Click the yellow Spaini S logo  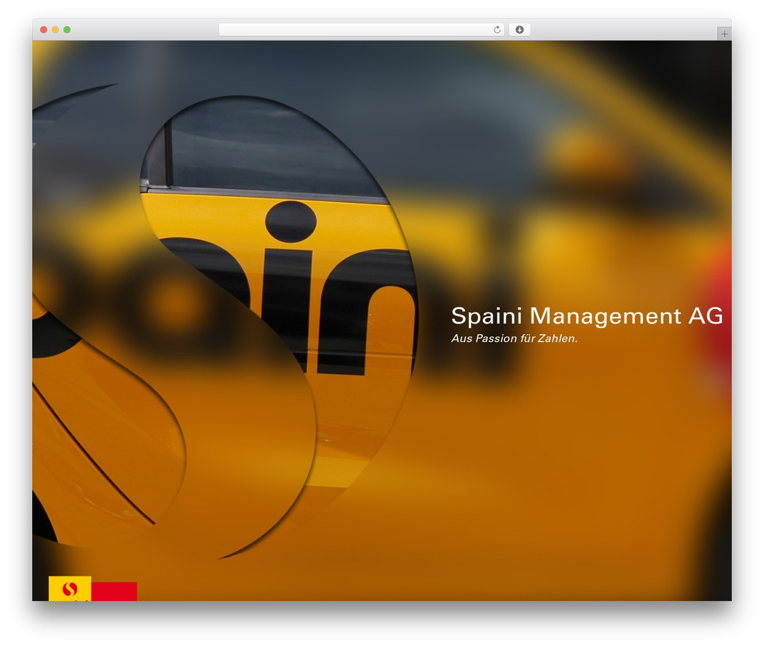coord(70,589)
